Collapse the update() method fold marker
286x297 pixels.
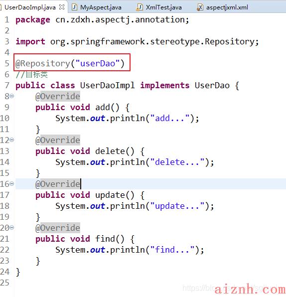coord(12,184)
